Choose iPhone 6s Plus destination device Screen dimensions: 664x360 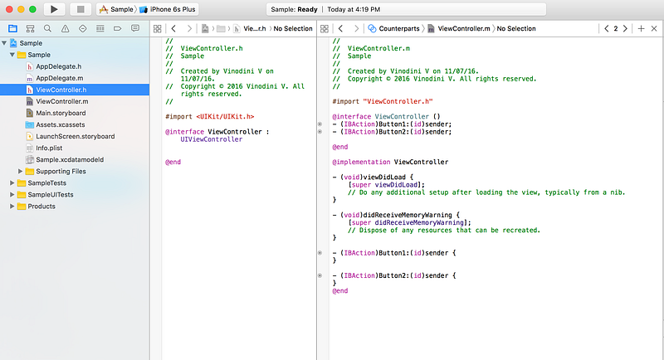click(168, 9)
